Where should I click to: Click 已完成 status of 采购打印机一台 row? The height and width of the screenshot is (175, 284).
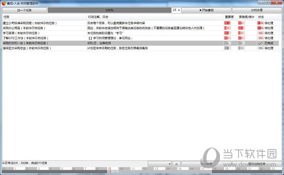pos(269,43)
